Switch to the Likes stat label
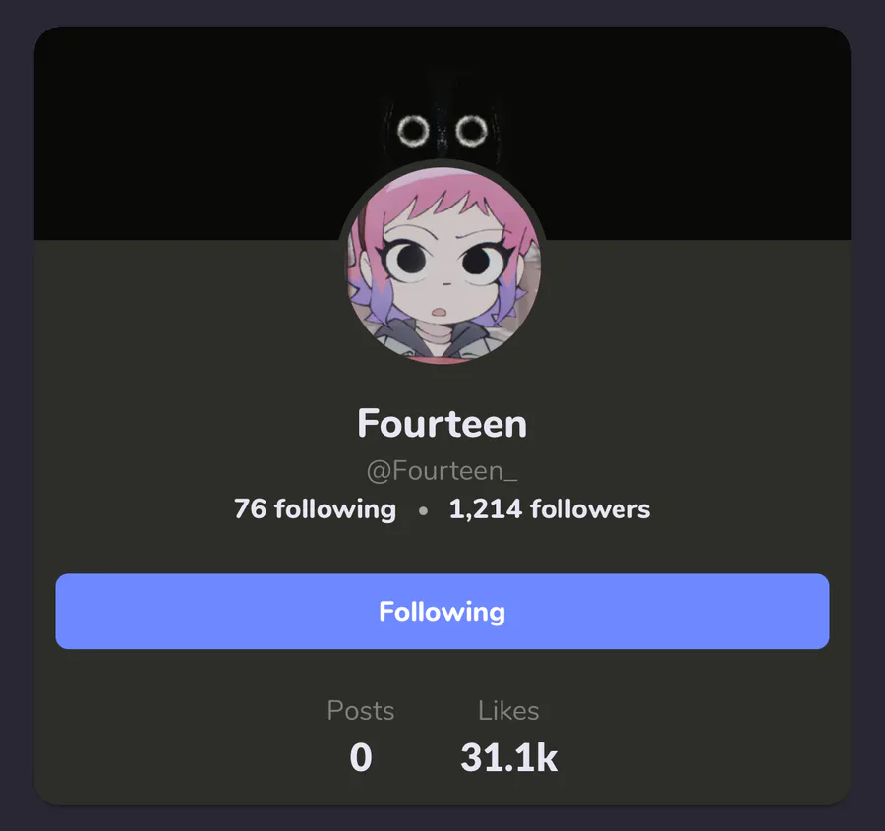 point(508,710)
